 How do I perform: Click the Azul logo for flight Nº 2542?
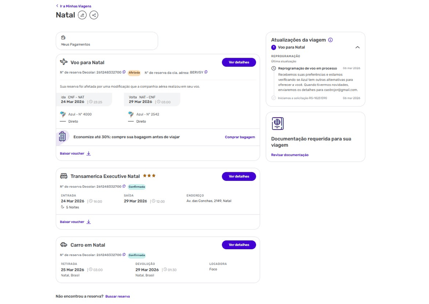[131, 114]
